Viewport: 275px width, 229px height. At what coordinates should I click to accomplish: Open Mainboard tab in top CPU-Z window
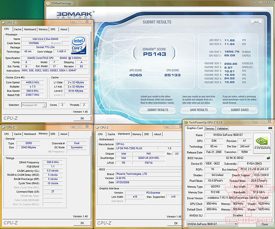click(x=30, y=30)
